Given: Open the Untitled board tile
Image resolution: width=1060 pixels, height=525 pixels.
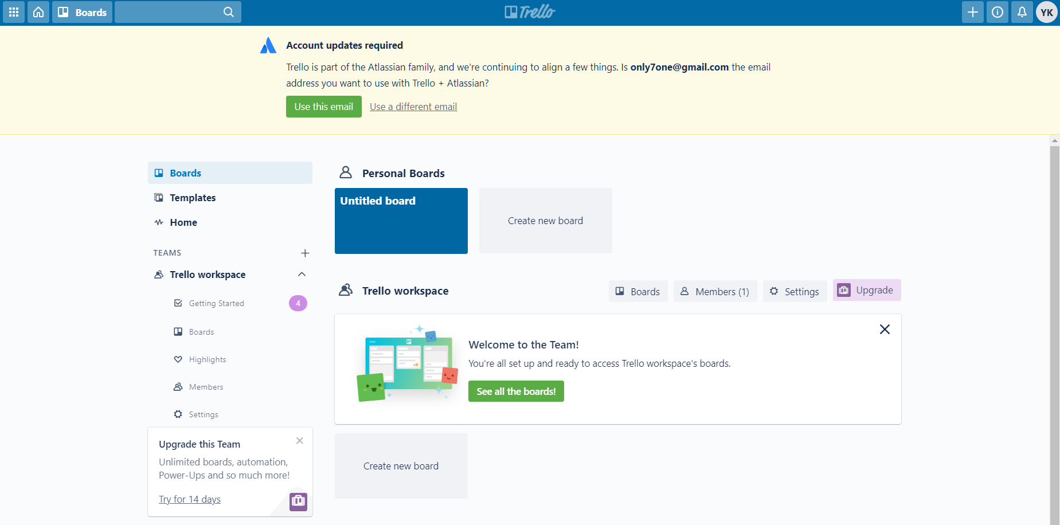Looking at the screenshot, I should pos(401,221).
